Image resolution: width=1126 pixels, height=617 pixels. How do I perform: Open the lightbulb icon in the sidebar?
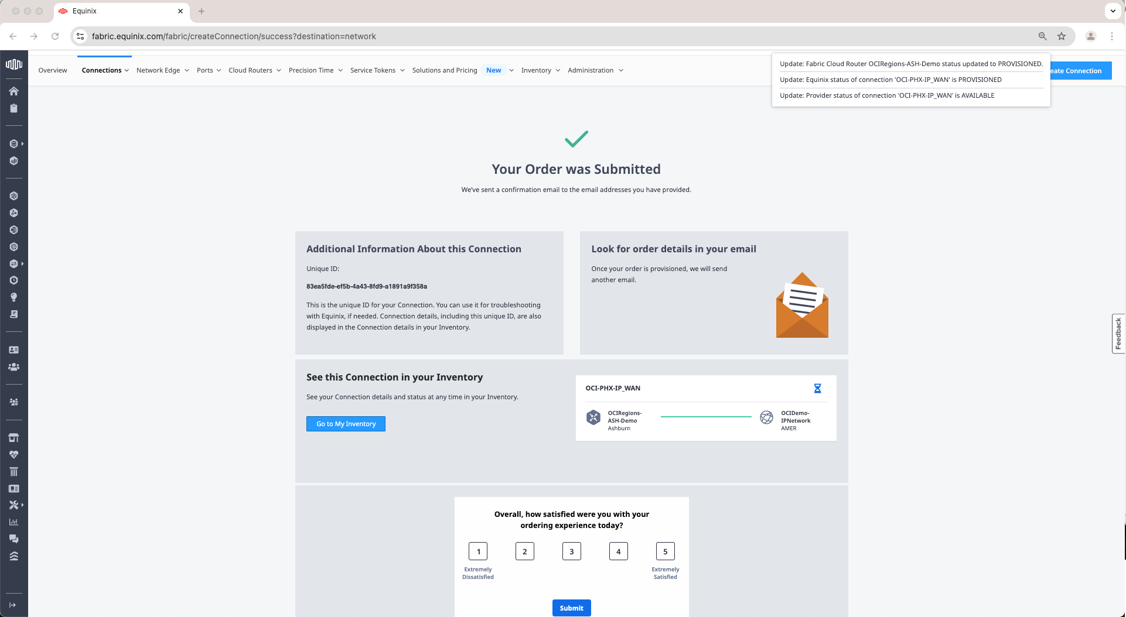pos(14,297)
